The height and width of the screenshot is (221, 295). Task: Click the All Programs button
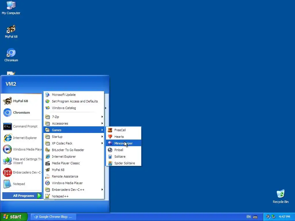click(x=22, y=196)
